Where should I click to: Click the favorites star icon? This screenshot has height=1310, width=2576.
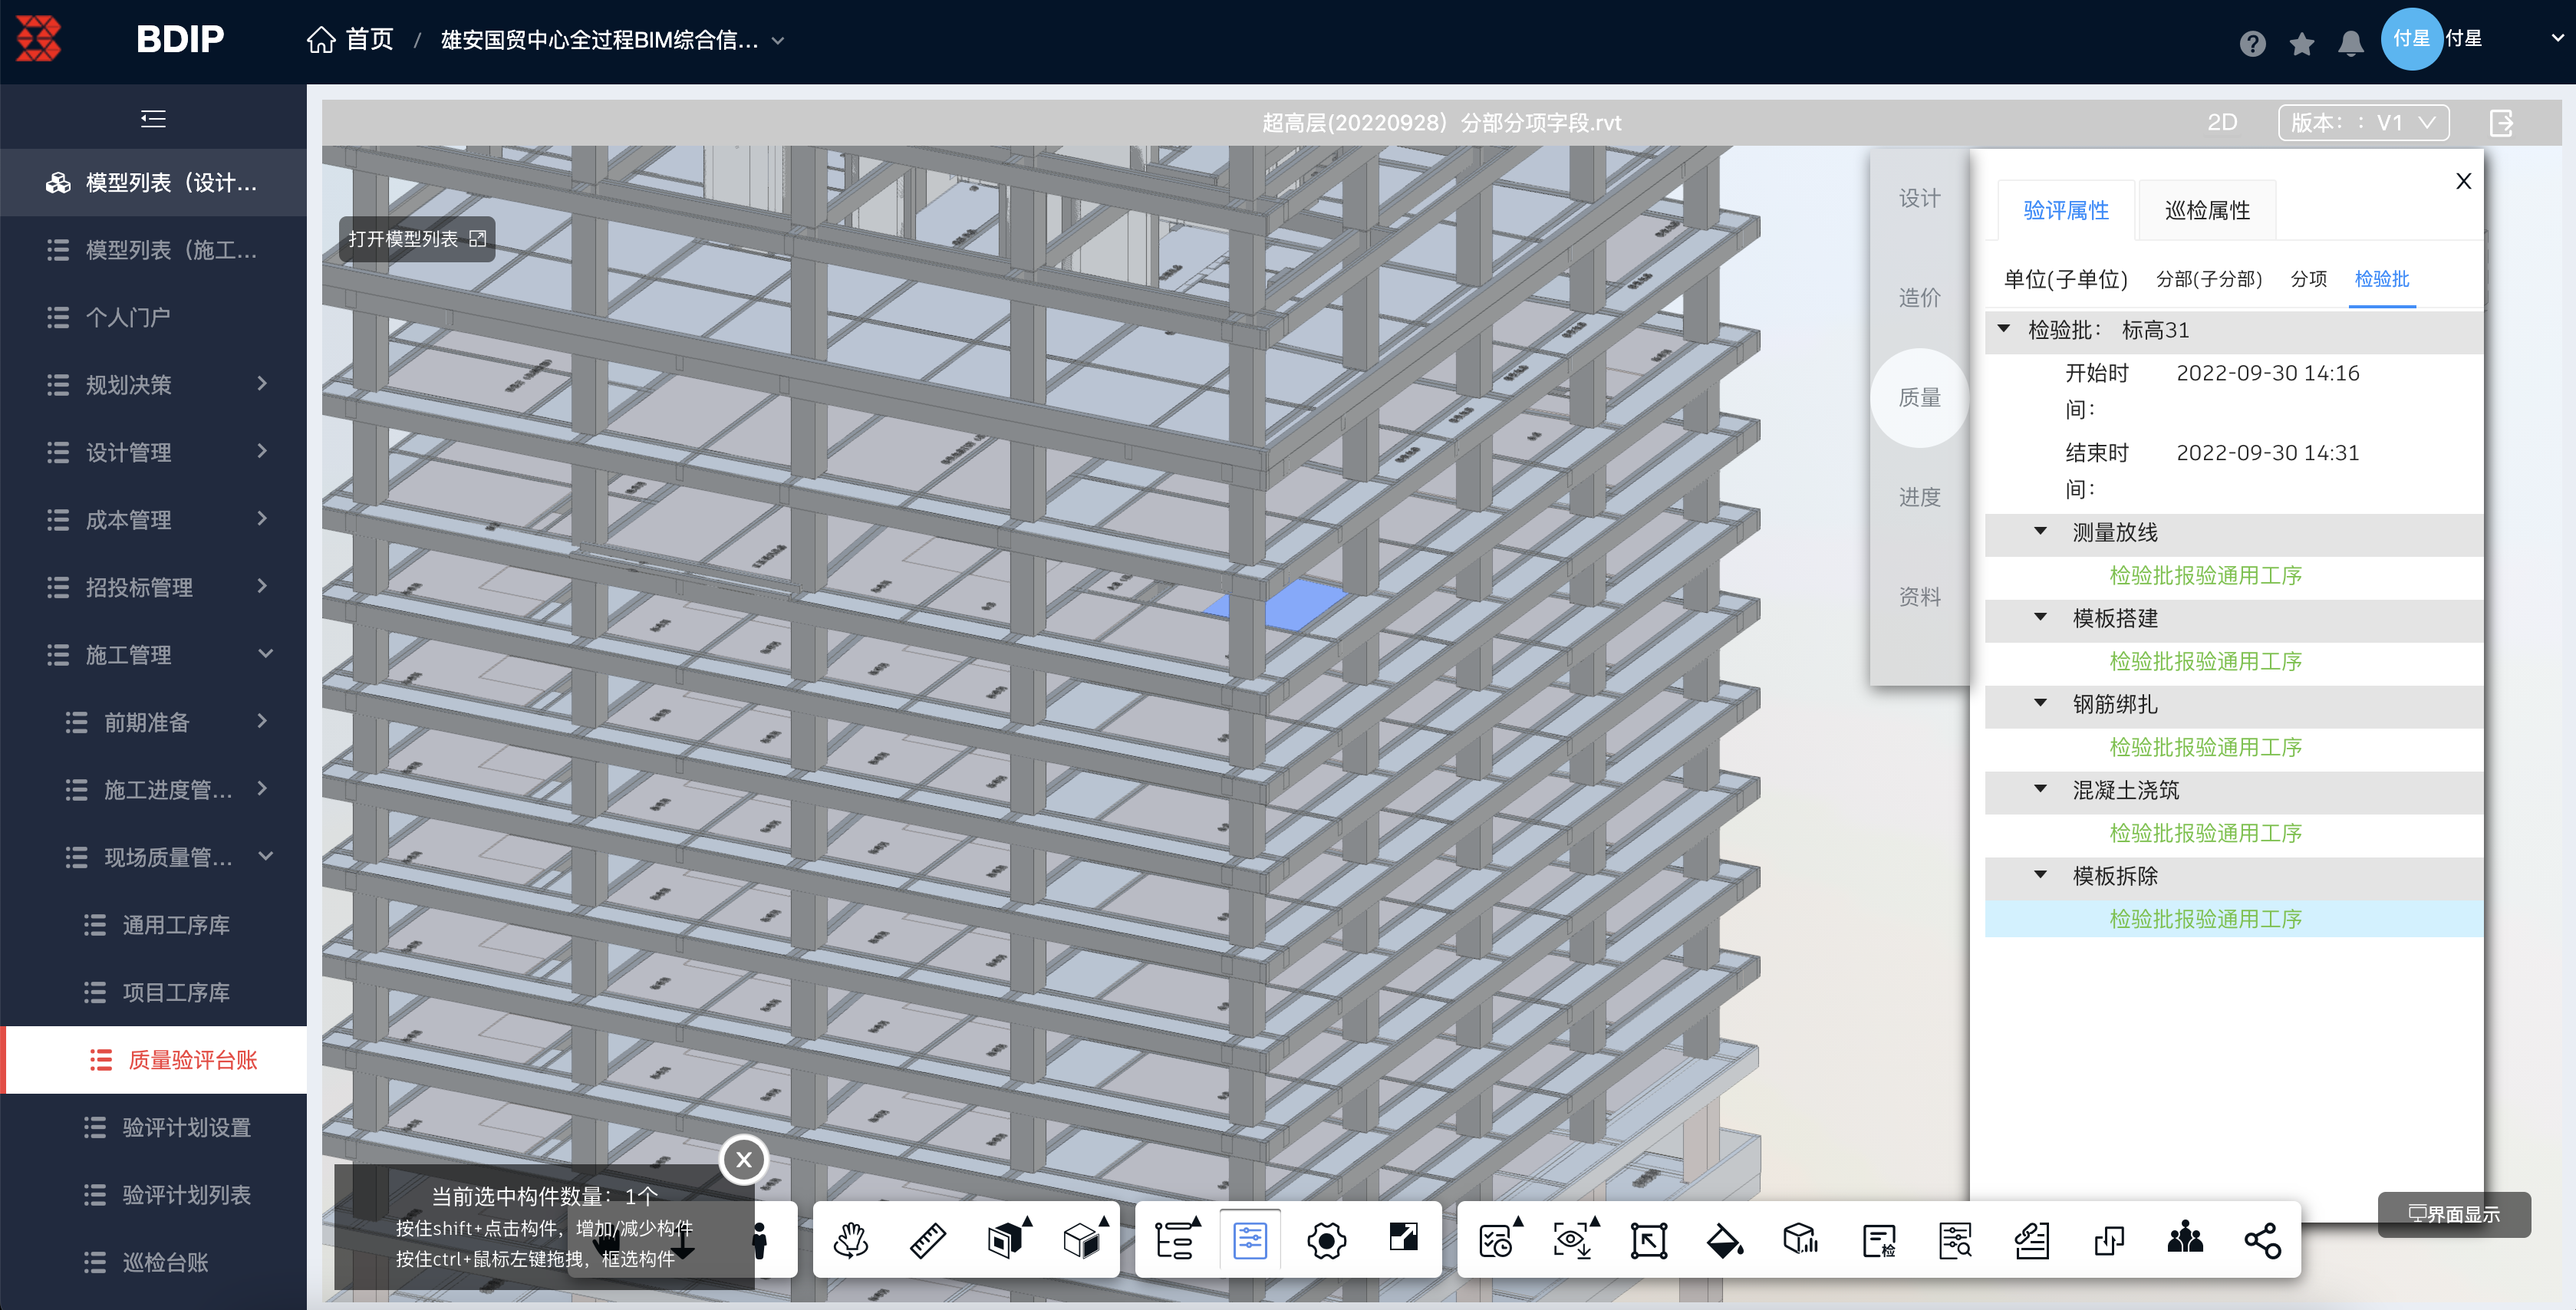pyautogui.click(x=2302, y=43)
